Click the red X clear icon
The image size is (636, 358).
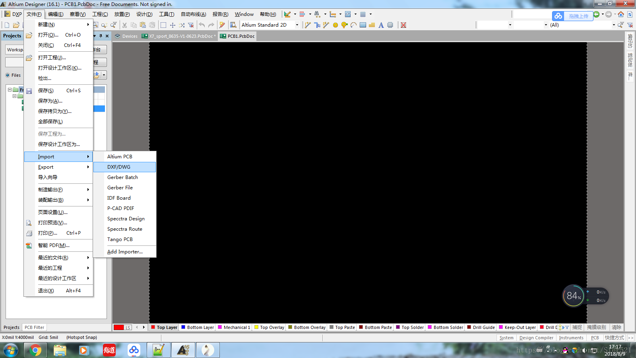[403, 25]
